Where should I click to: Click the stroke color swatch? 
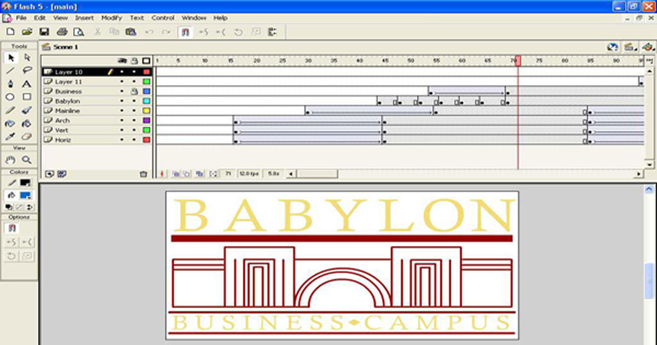(x=25, y=183)
